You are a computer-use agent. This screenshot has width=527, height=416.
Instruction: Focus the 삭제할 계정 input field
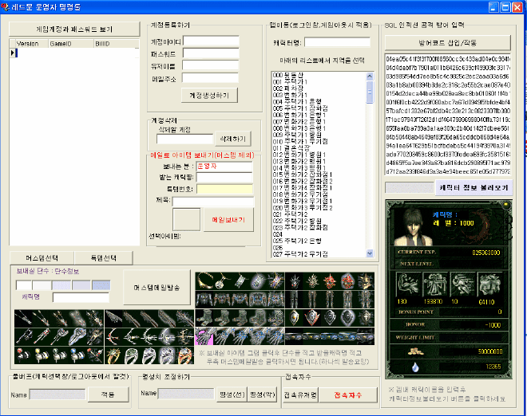[185, 139]
